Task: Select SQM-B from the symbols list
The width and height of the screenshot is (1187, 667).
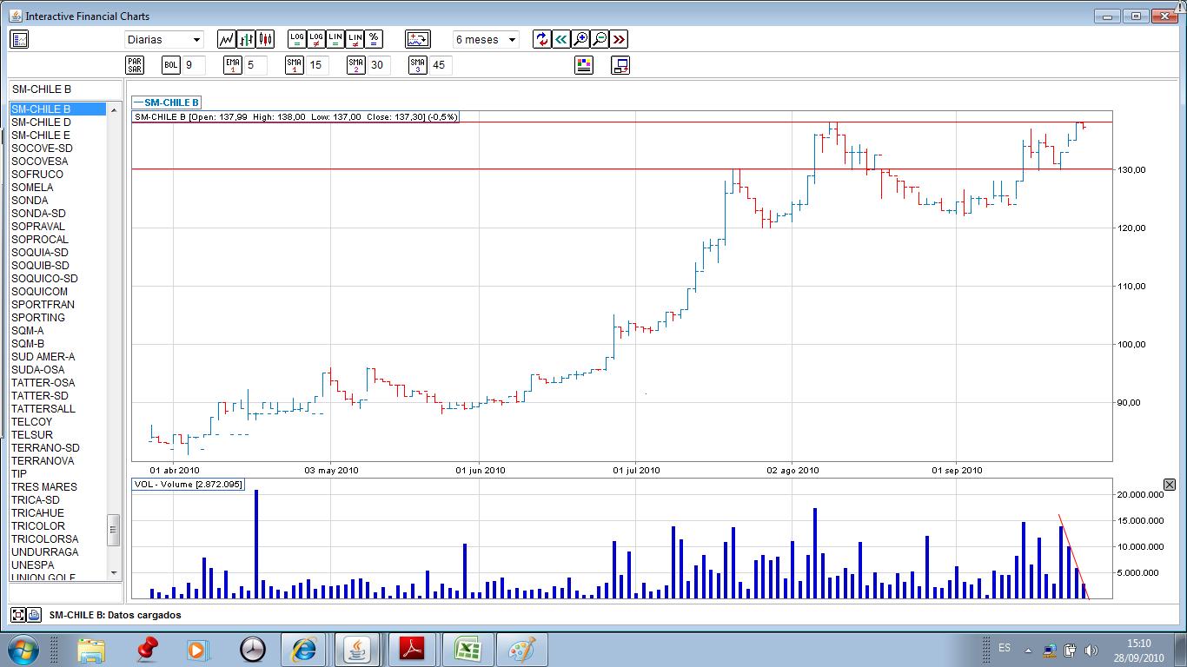Action: point(28,344)
